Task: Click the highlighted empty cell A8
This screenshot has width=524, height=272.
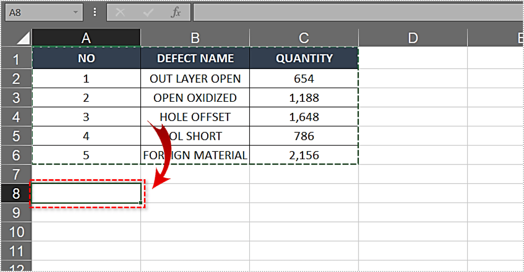Action: 86,193
